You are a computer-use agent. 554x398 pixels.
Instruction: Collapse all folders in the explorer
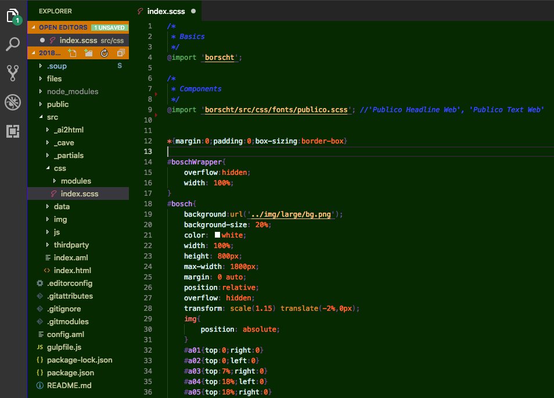pos(121,53)
